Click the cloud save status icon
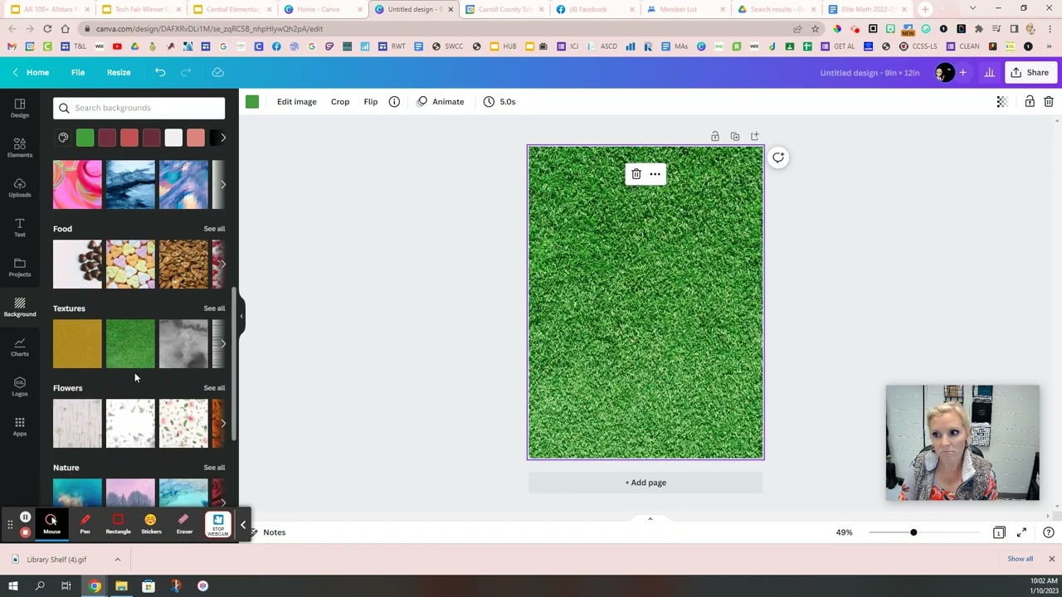Screen dimensions: 1062x597 click(217, 72)
